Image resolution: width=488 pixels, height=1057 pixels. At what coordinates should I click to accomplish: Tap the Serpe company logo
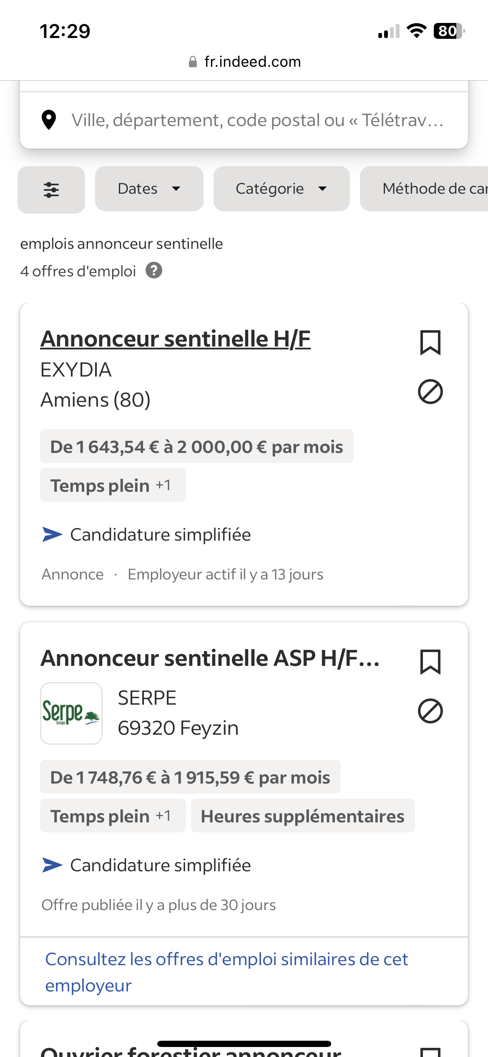coord(71,713)
